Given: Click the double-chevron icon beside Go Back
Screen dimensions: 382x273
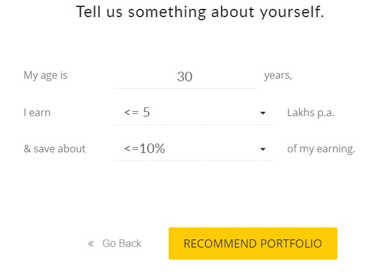Looking at the screenshot, I should [91, 243].
